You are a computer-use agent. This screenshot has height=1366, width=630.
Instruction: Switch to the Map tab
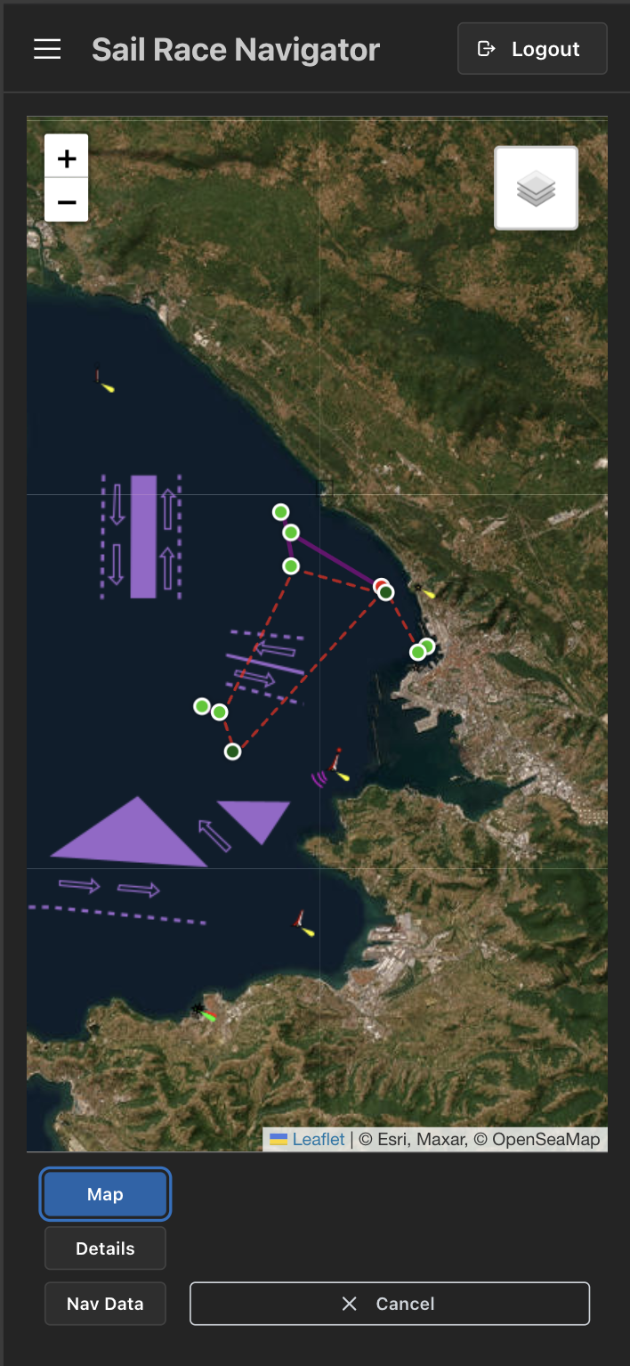coord(105,1194)
